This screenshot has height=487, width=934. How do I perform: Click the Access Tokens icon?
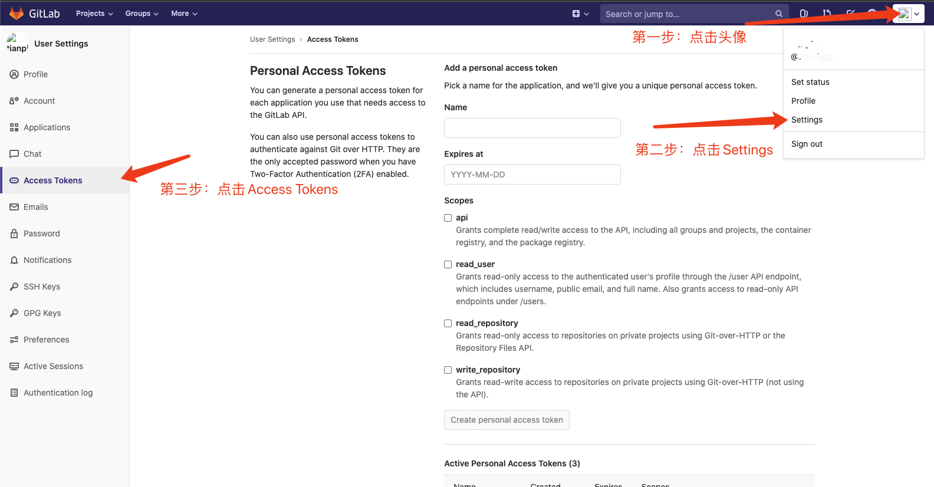coord(14,180)
